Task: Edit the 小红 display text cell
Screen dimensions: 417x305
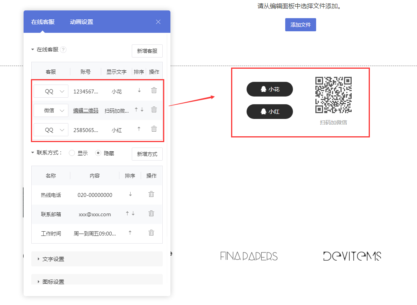Action: click(x=116, y=130)
